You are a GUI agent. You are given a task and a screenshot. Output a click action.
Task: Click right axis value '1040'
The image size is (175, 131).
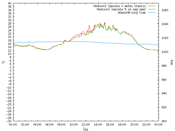(x=165, y=24)
